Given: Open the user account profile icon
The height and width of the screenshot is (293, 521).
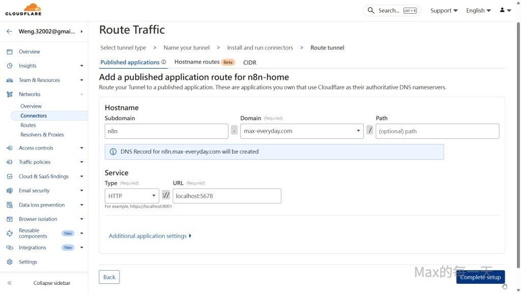Looking at the screenshot, I should coord(505,10).
